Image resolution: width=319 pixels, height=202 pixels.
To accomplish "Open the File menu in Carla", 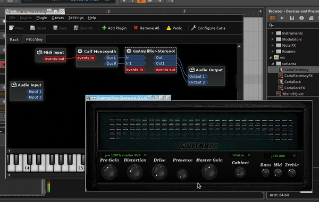I will (x=12, y=18).
